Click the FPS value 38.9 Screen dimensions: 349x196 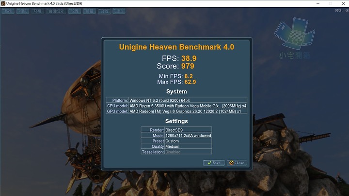pos(189,58)
